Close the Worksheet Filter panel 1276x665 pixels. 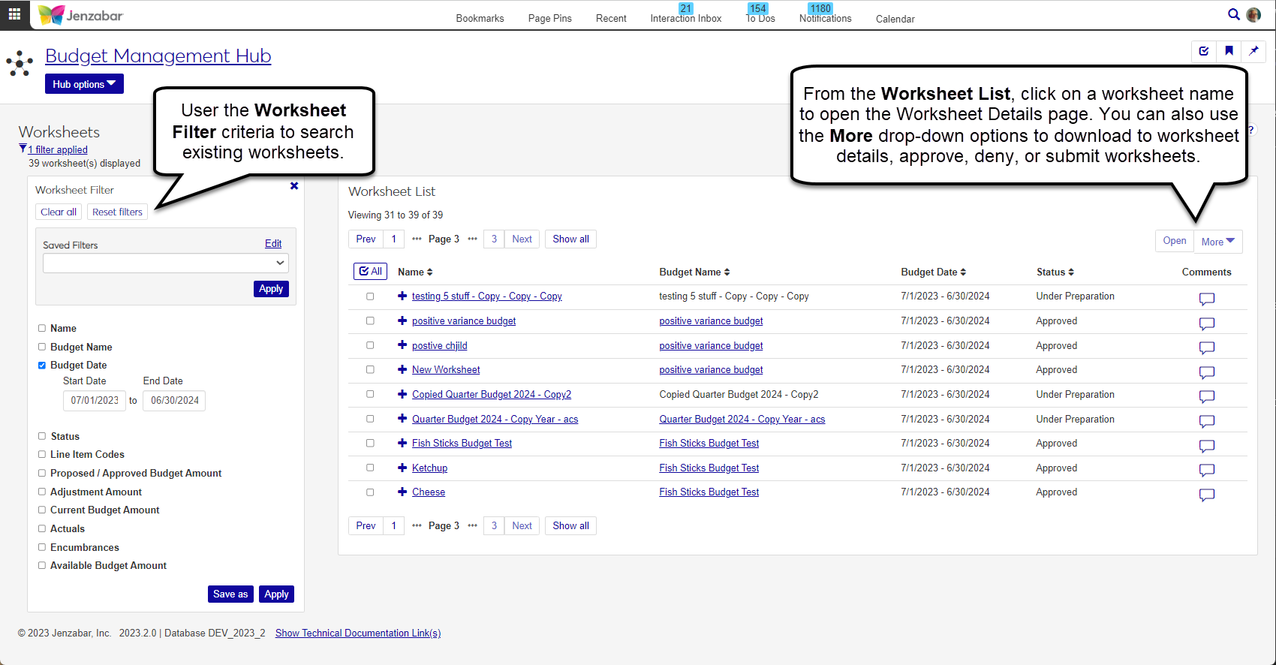(x=294, y=186)
